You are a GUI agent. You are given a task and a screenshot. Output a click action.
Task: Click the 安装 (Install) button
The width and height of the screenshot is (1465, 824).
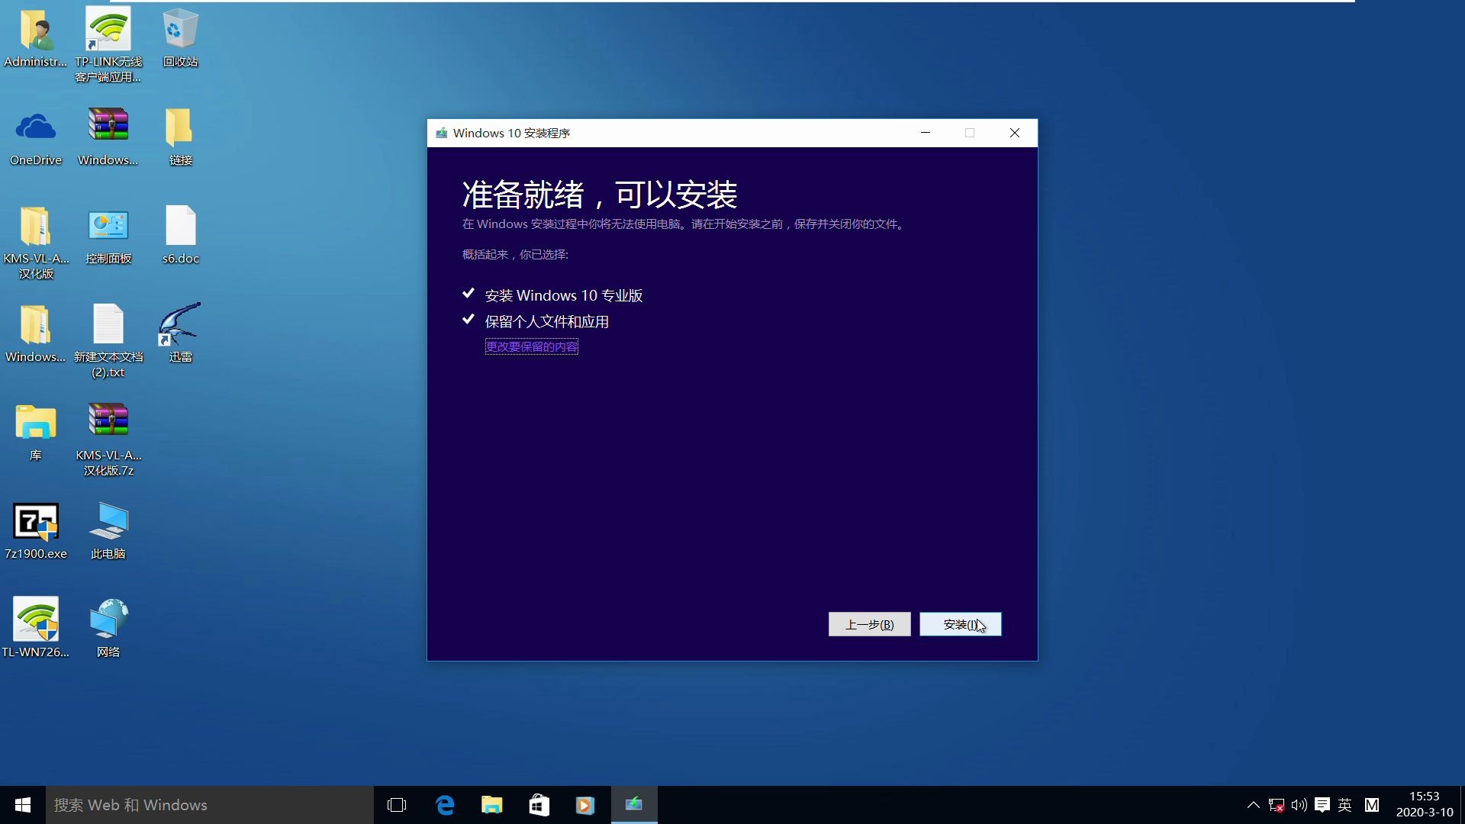pos(960,624)
